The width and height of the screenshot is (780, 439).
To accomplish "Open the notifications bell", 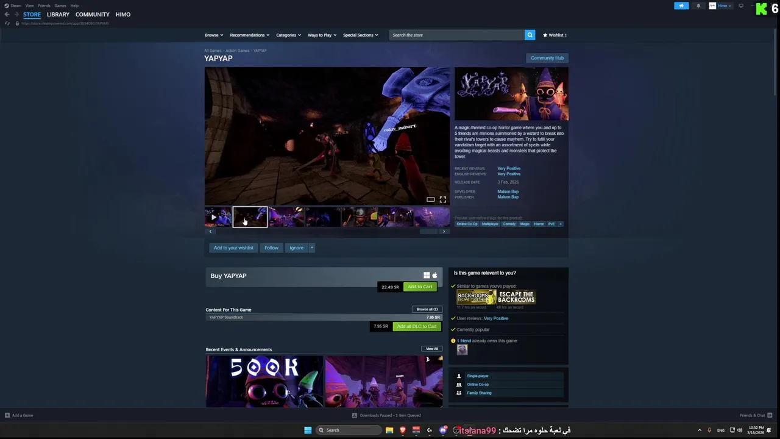I will click(698, 5).
